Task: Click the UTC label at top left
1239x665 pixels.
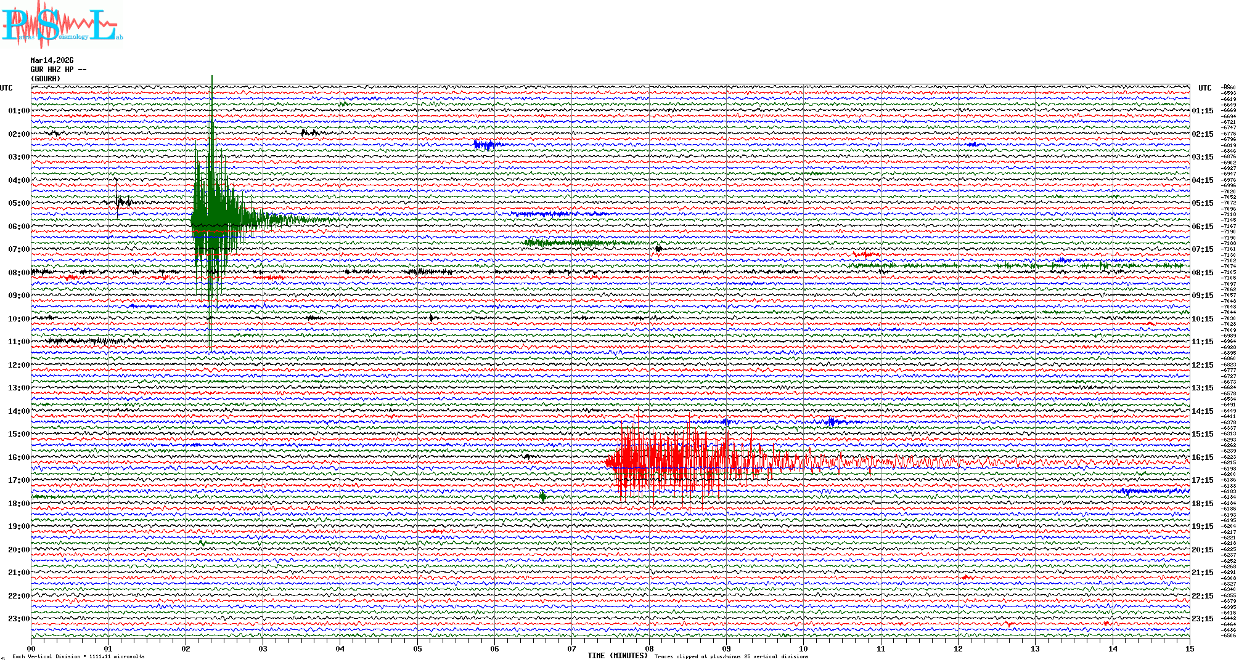Action: tap(6, 88)
